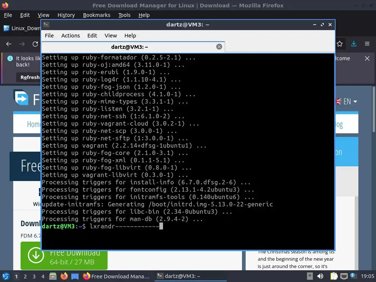Image resolution: width=376 pixels, height=282 pixels.
Task: Select the dartz@VM3: ~ terminal tab
Action: click(x=133, y=47)
